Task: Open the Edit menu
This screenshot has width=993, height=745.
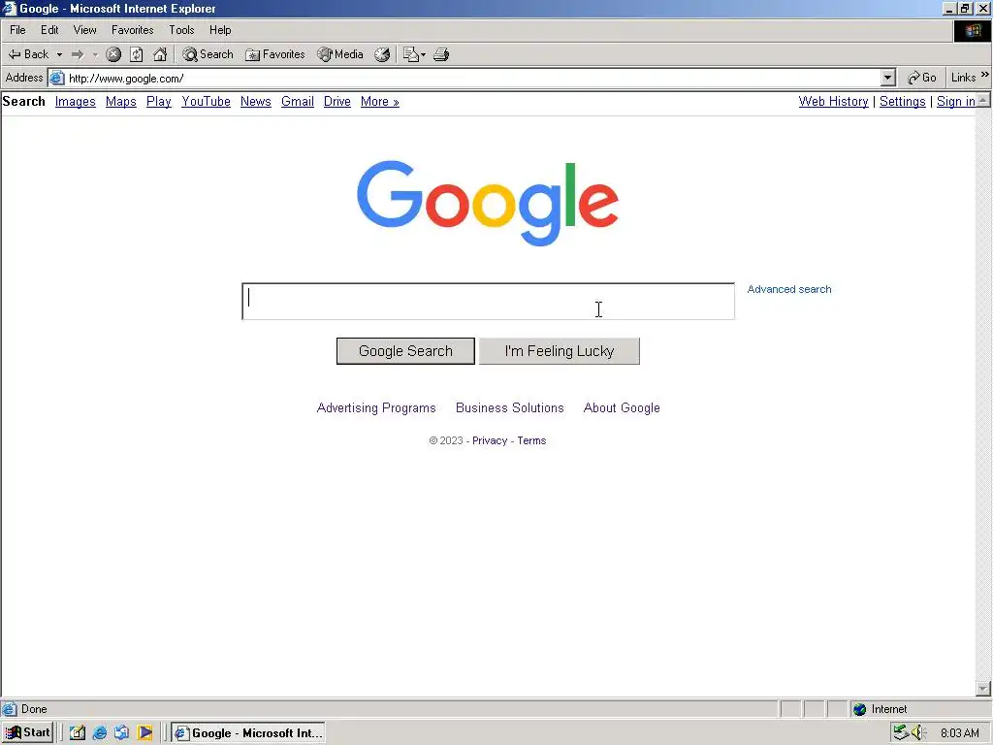Action: (49, 30)
